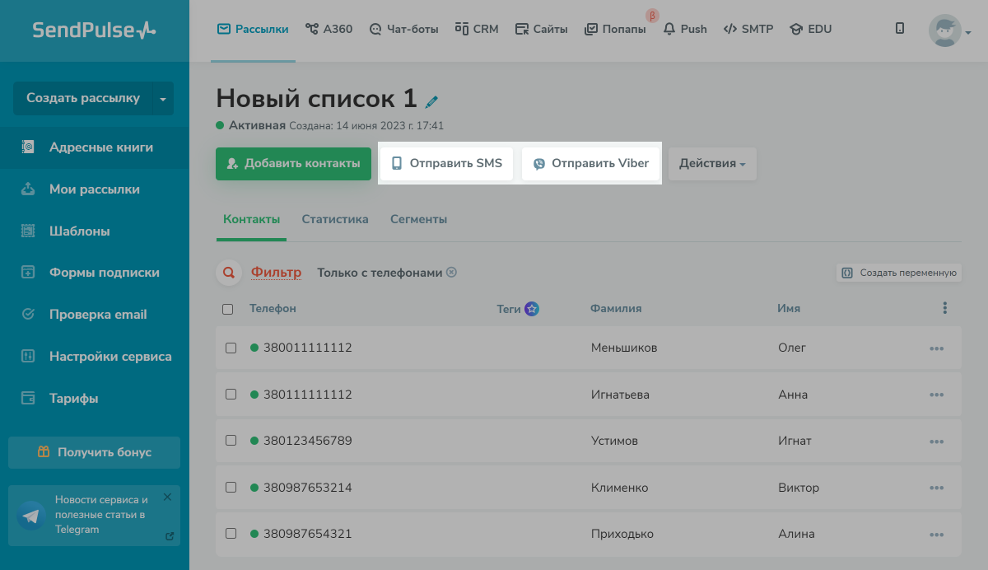Switch to the Статистика tab

click(x=335, y=219)
